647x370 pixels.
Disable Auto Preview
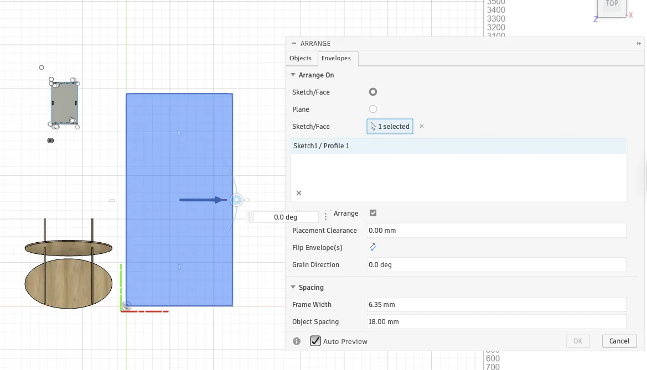coord(315,341)
